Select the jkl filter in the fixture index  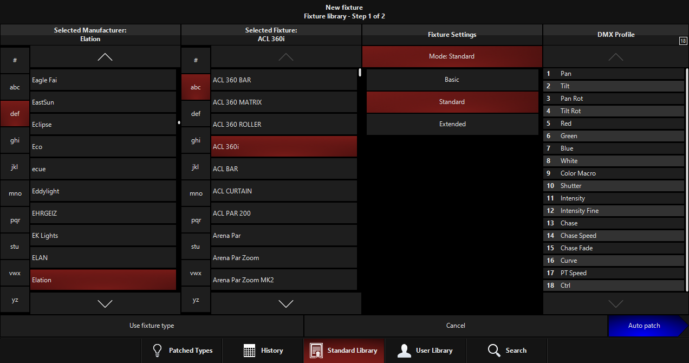pos(196,167)
